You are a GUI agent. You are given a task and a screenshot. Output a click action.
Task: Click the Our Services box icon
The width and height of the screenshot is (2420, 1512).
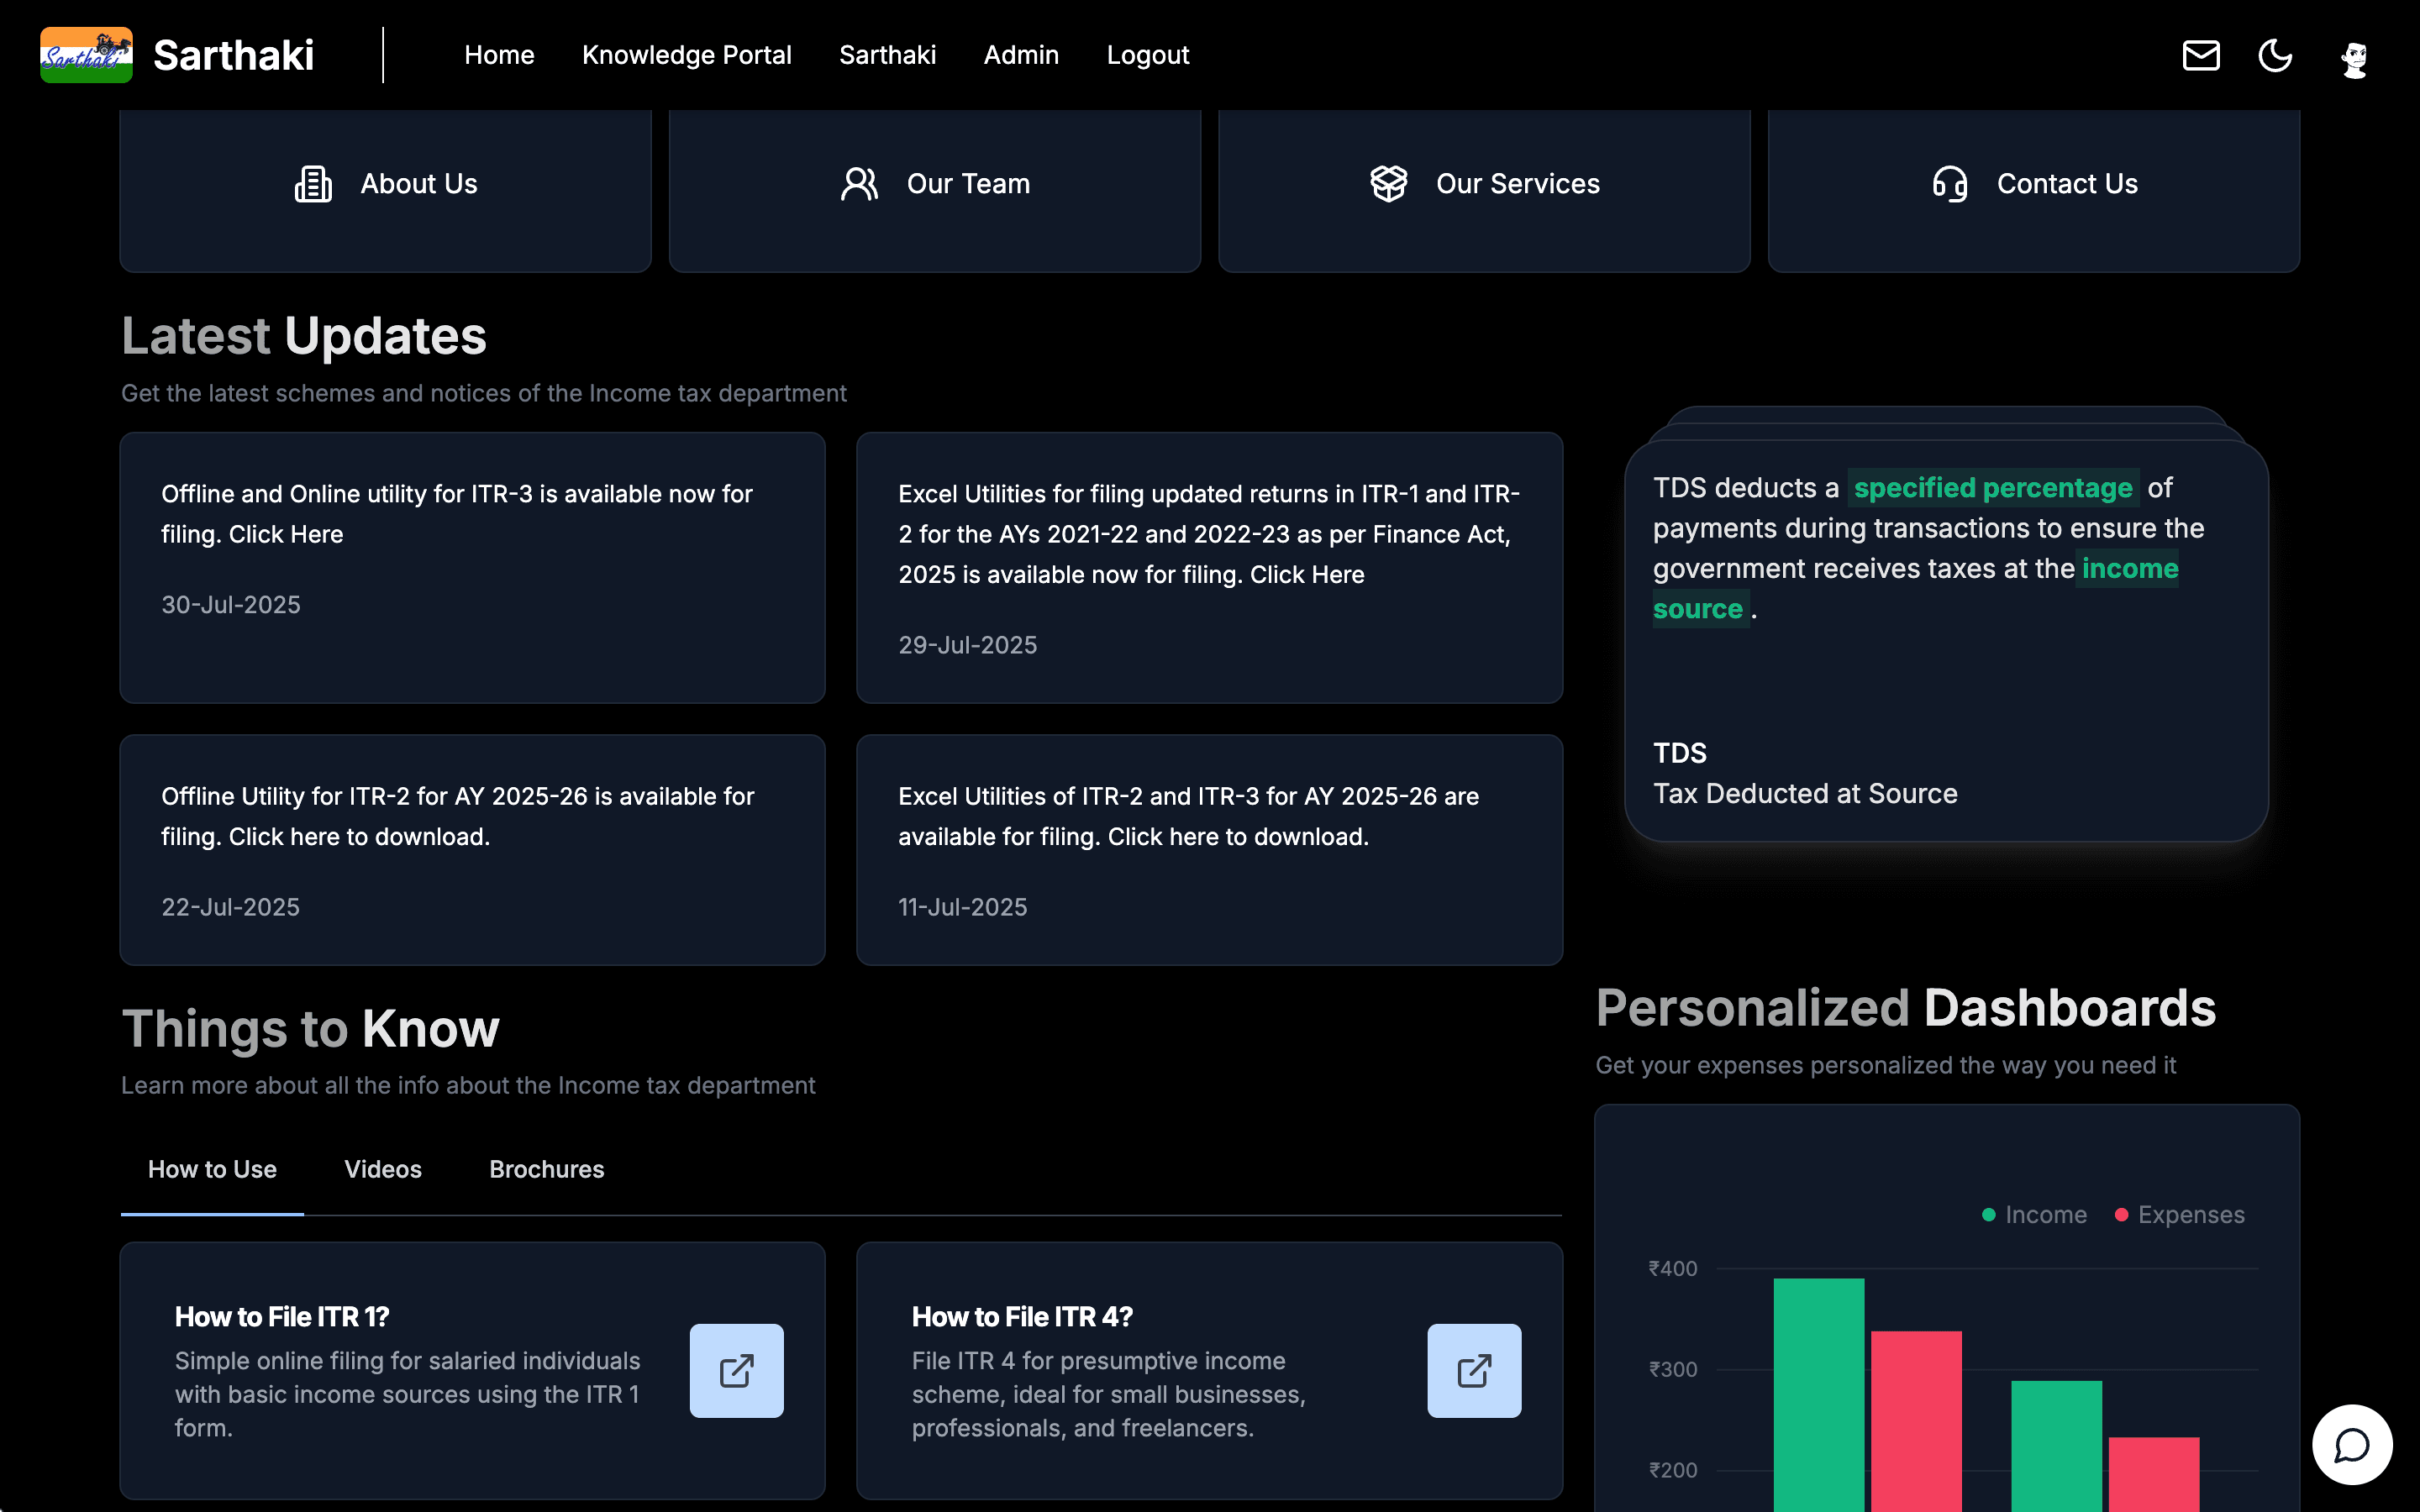pos(1388,184)
